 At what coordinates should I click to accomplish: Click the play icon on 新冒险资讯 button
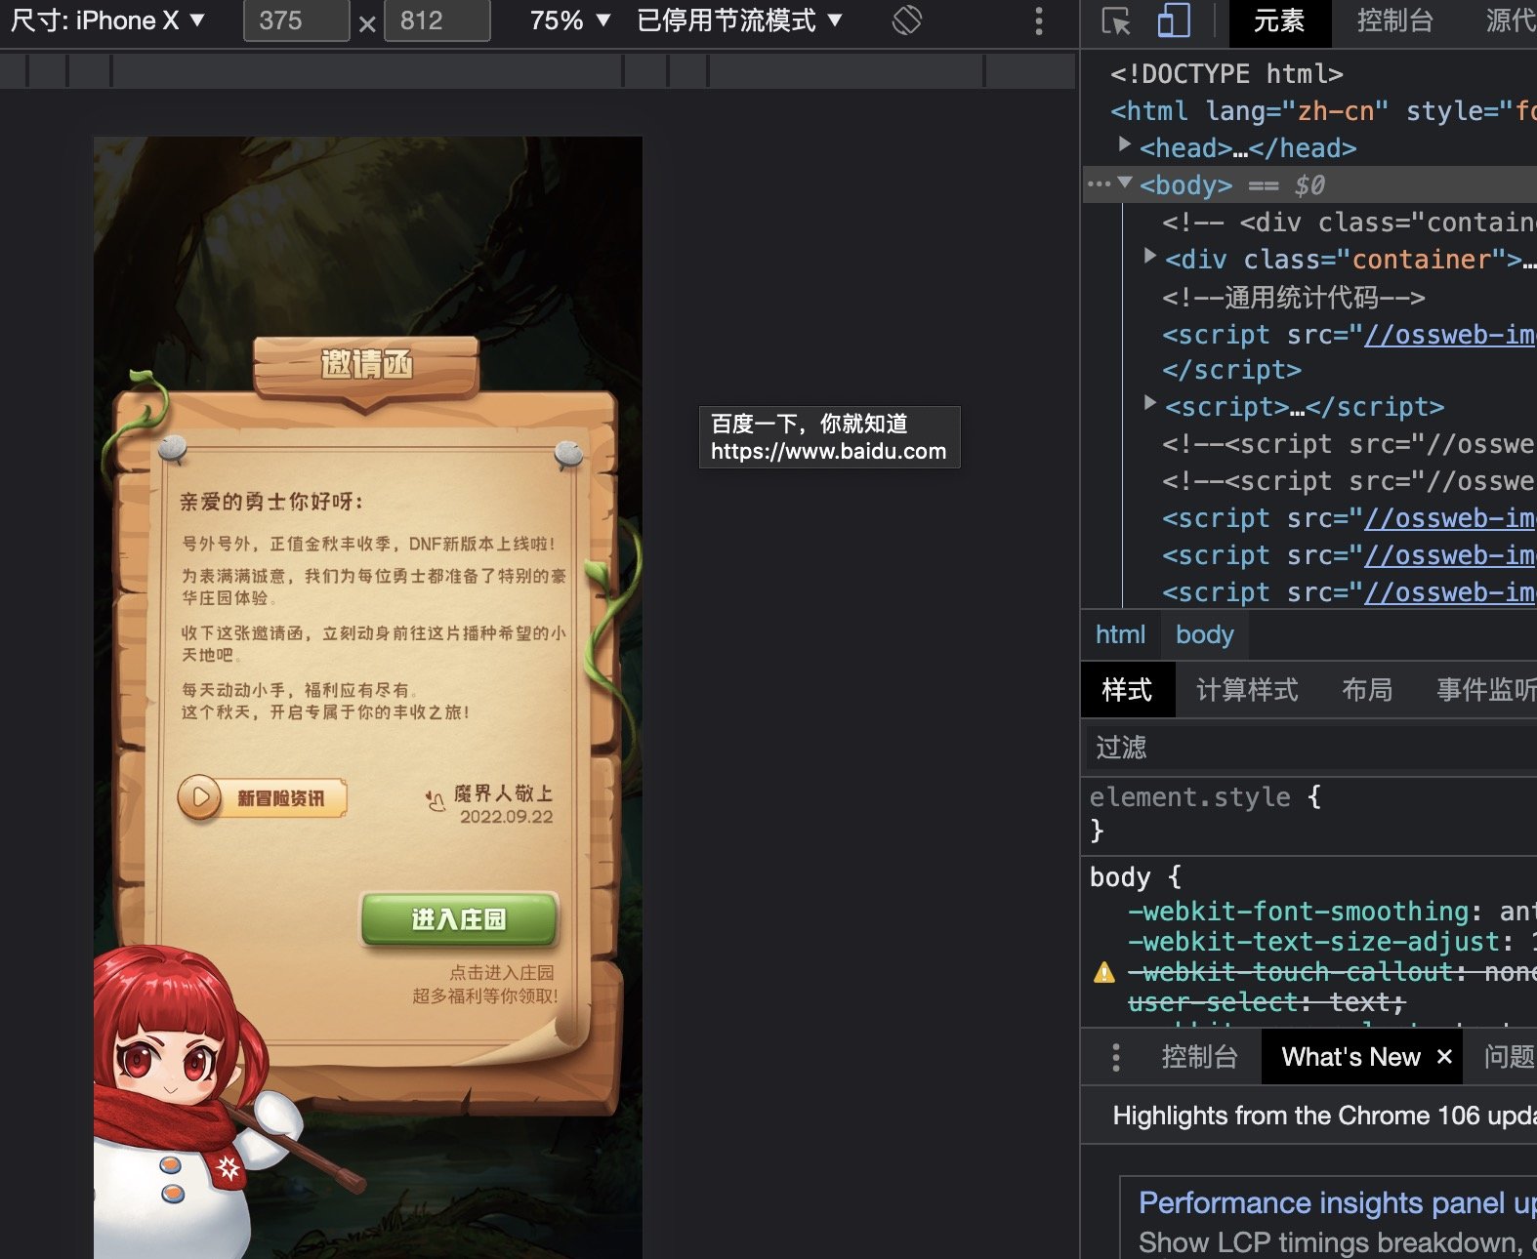click(200, 797)
